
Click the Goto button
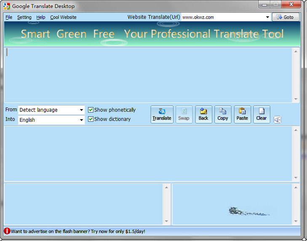point(286,17)
